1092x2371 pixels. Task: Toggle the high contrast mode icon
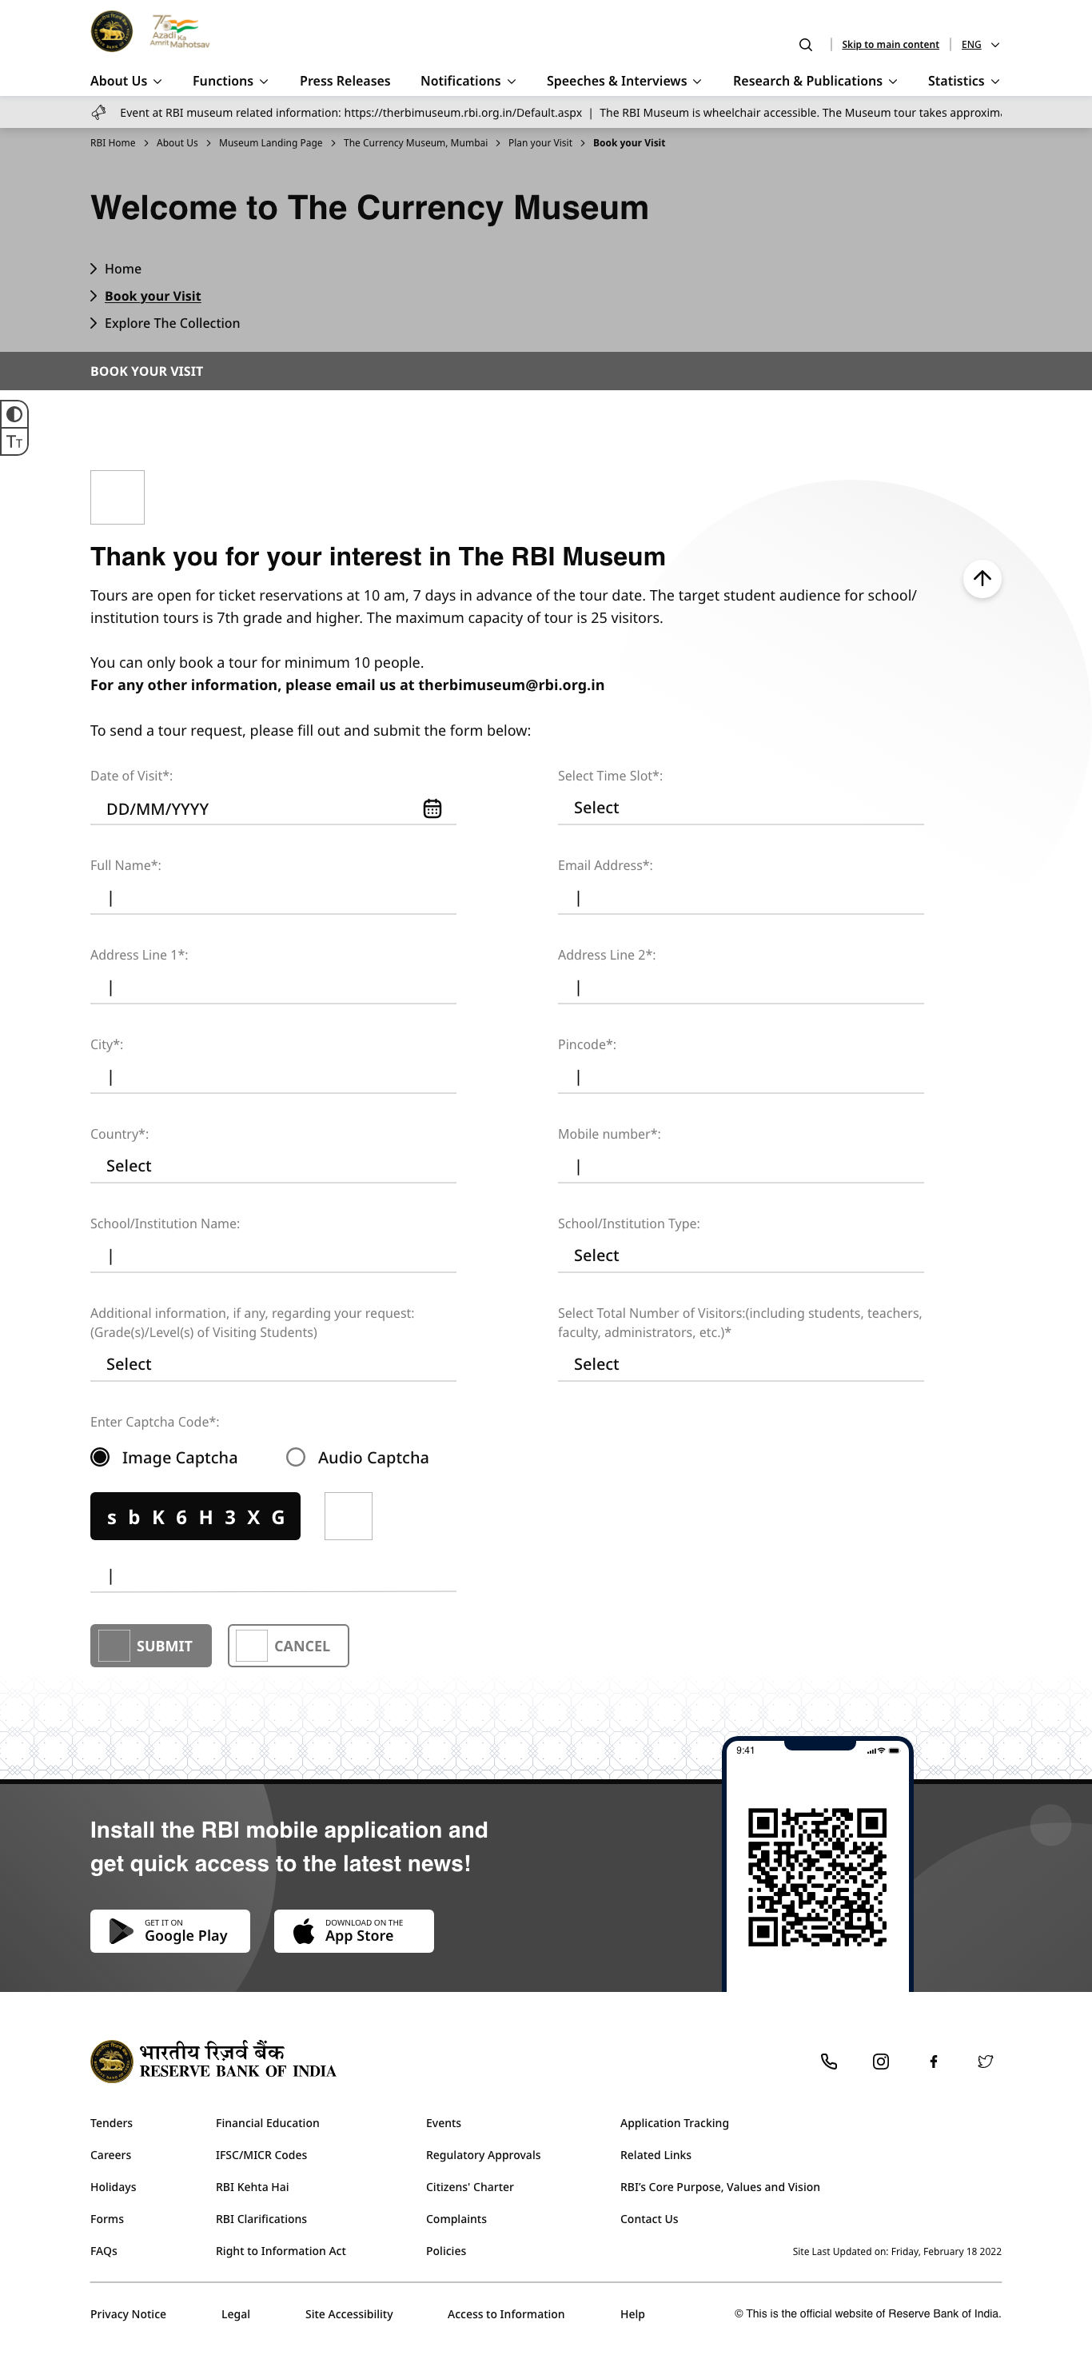14,414
